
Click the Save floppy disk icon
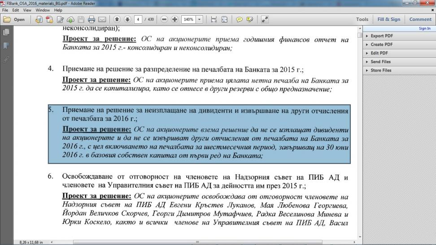click(81, 19)
